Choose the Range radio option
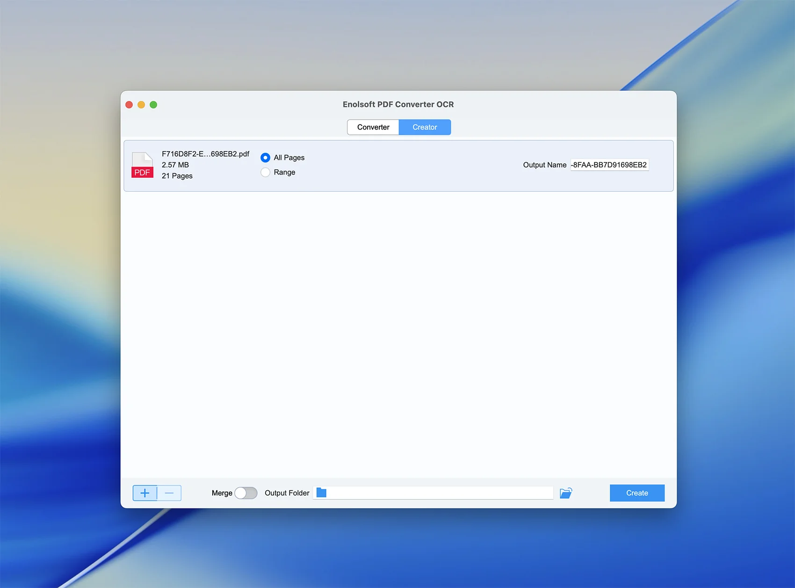 265,172
